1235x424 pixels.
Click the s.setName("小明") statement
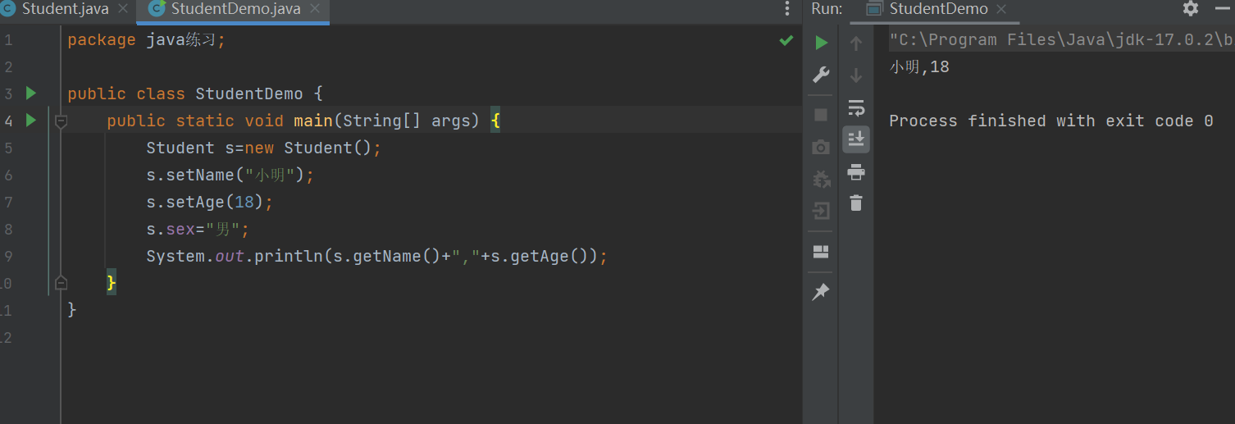230,176
